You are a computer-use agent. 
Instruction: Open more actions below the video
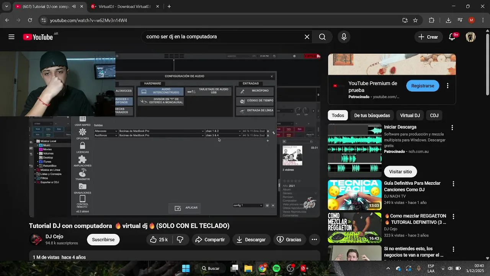pyautogui.click(x=314, y=240)
